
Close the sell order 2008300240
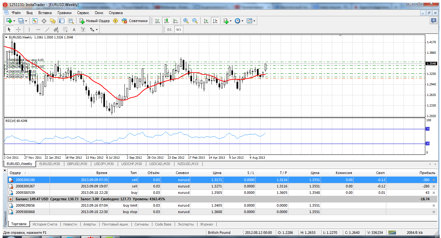[434, 180]
